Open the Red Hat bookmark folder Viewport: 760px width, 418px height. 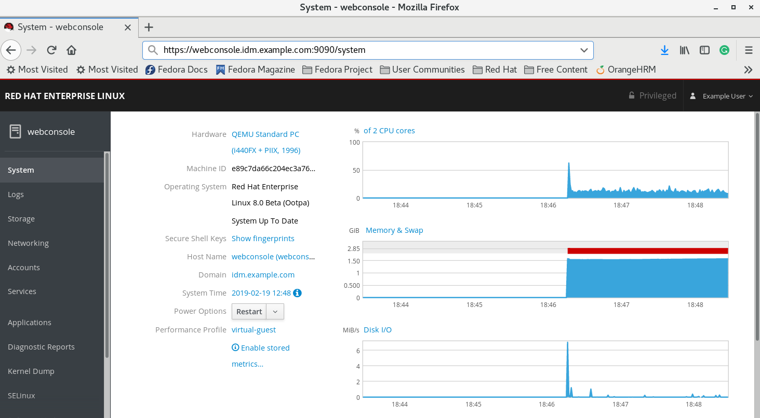pos(495,69)
